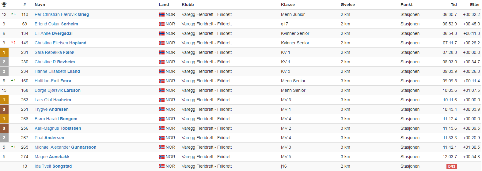
Task: Click the Norwegian flag beside Per-Christian Færøvik Grieg
Action: coord(161,14)
